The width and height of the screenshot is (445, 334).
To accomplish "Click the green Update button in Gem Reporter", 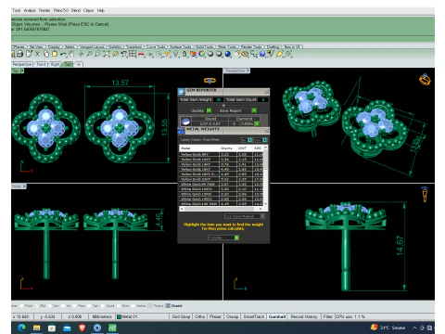I will tap(210, 110).
